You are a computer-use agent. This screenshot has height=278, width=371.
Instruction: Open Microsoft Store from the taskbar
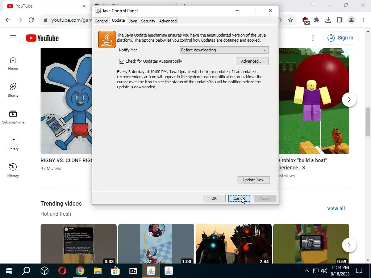click(116, 271)
